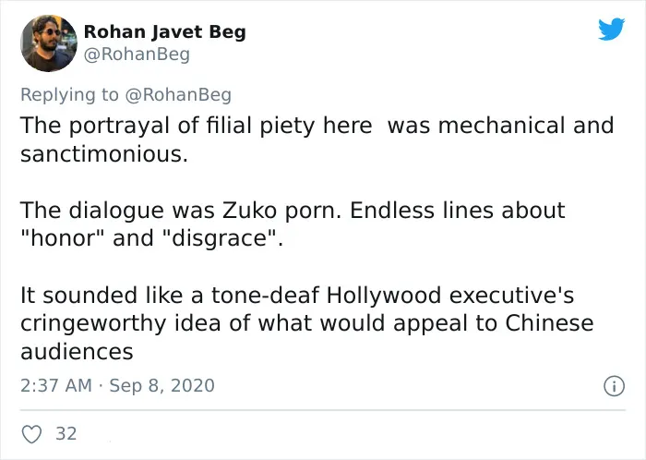646x460 pixels.
Task: Open the 2:37 AM timestamp
Action: (x=56, y=386)
